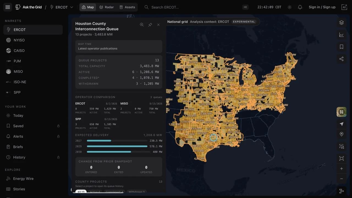
Task: Click the 2029 expected delivery bar
Action: point(117,146)
